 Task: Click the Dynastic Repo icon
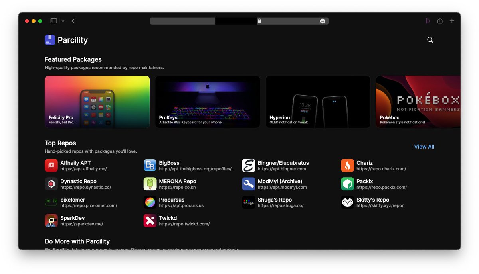coord(51,184)
